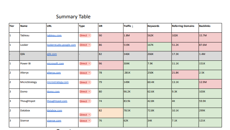Screen dimensions: 230x130
Task: Click the 346K traffic cell for Qlik
Action: 135,56
